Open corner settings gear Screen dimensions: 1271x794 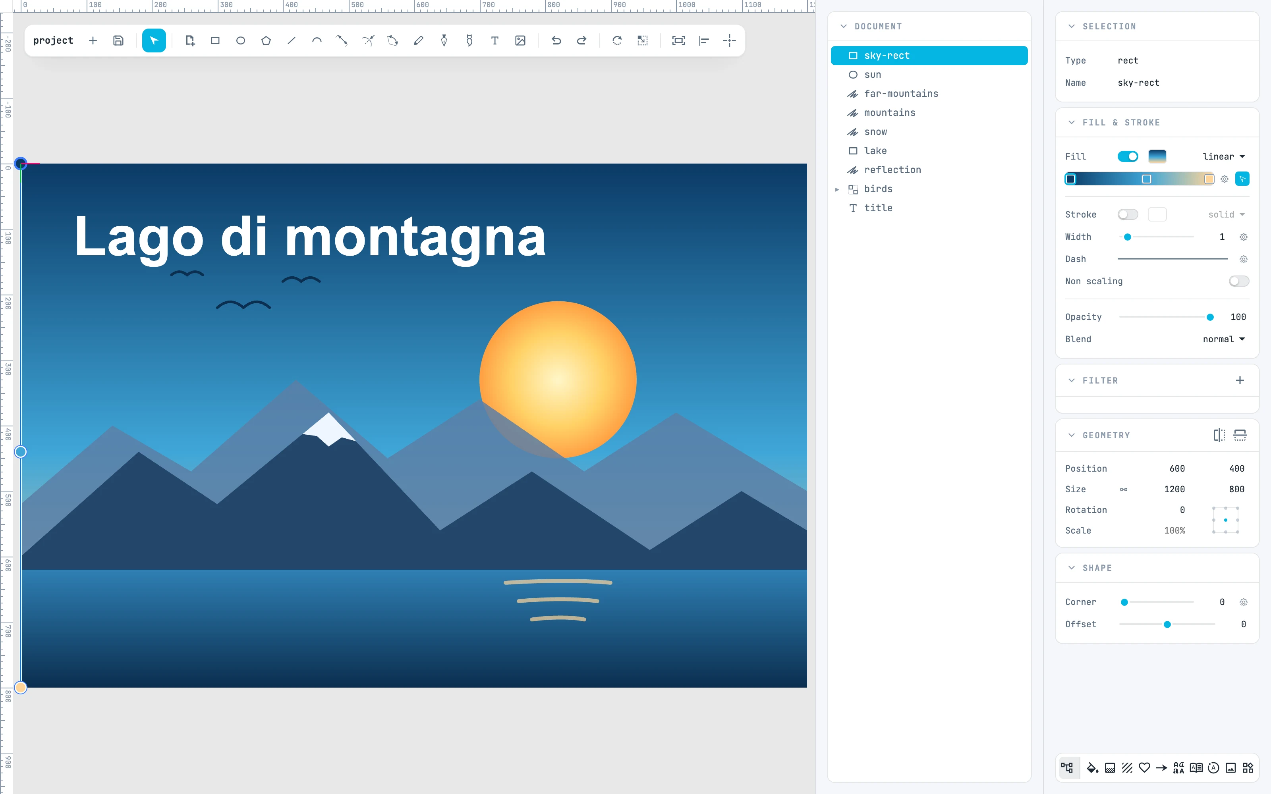pos(1243,602)
